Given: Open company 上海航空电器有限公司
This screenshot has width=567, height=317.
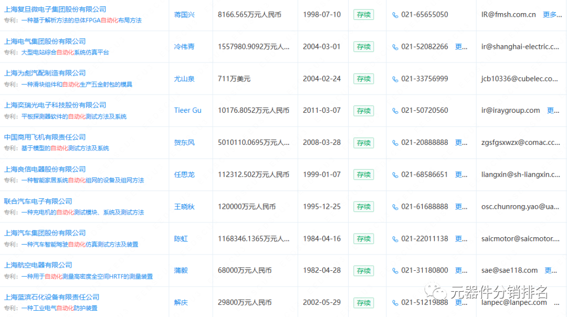Looking at the screenshot, I should click(38, 266).
